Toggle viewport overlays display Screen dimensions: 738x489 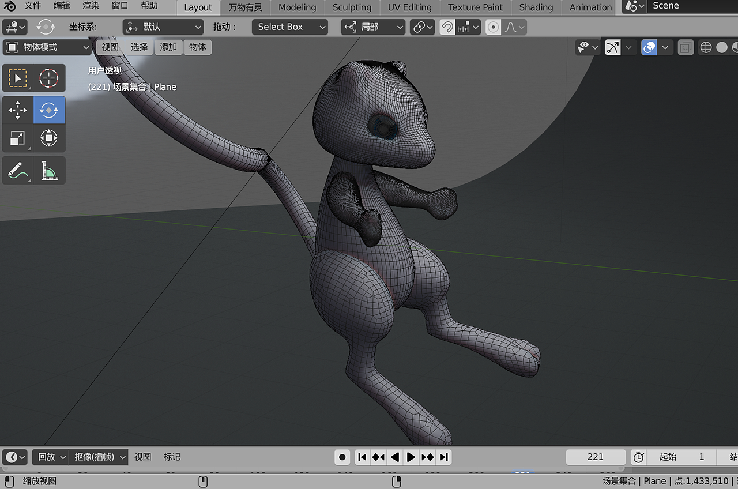click(x=649, y=47)
